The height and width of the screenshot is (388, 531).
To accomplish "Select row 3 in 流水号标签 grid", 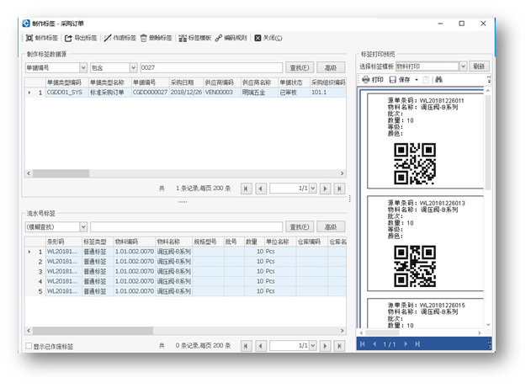I will click(x=185, y=272).
